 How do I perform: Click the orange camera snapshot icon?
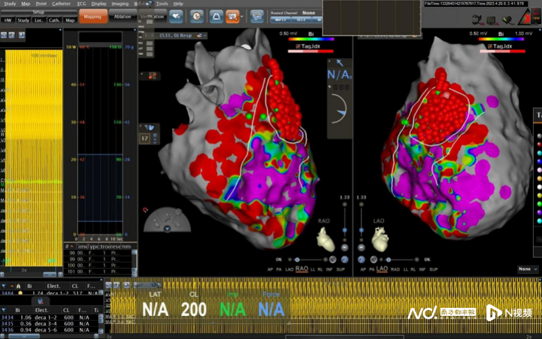point(232,15)
